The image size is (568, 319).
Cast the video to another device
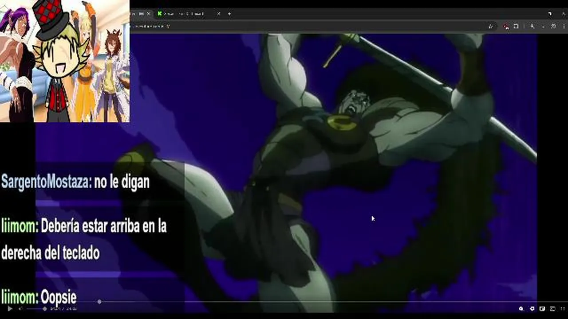552,309
